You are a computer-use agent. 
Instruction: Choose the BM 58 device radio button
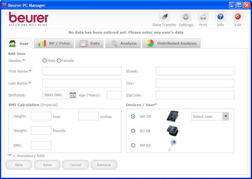coord(133,116)
